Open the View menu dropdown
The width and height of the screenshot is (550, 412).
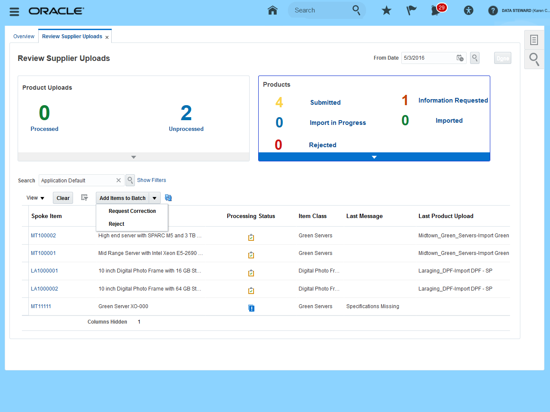point(35,198)
